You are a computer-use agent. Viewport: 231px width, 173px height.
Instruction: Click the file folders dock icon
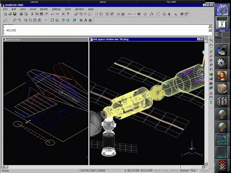point(222,89)
